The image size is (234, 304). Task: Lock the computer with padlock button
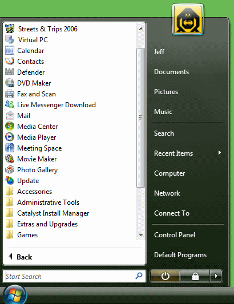coord(195,275)
